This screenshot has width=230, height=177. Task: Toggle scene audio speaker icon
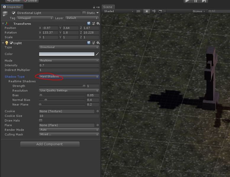click(154, 11)
